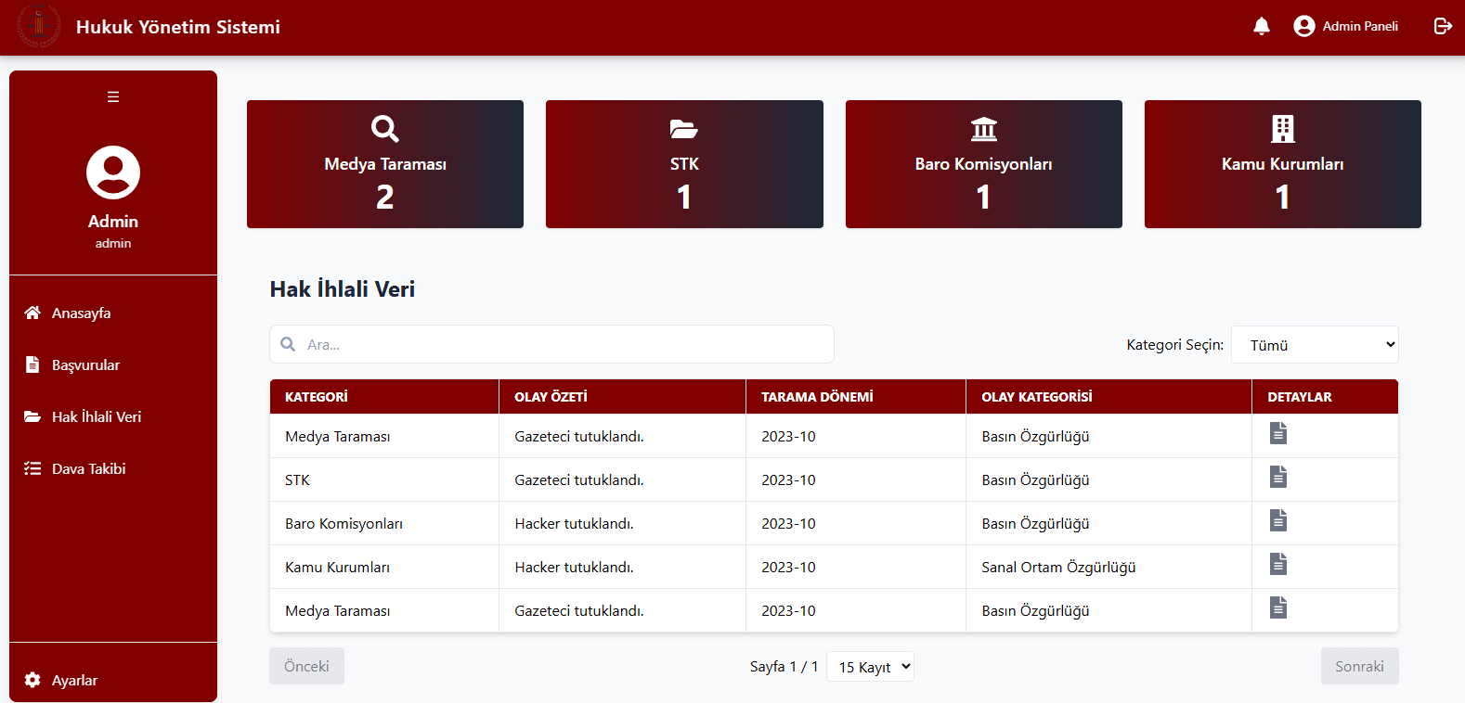
Task: Open details icon for first Medya Taraması row
Action: 1278,433
